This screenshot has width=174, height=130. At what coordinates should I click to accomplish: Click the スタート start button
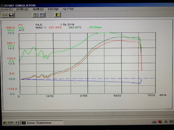pos(11,123)
